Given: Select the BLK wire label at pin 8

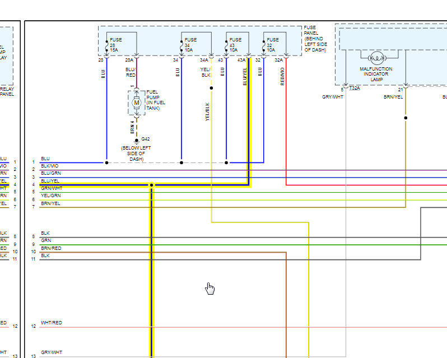Looking at the screenshot, I should (x=45, y=233).
